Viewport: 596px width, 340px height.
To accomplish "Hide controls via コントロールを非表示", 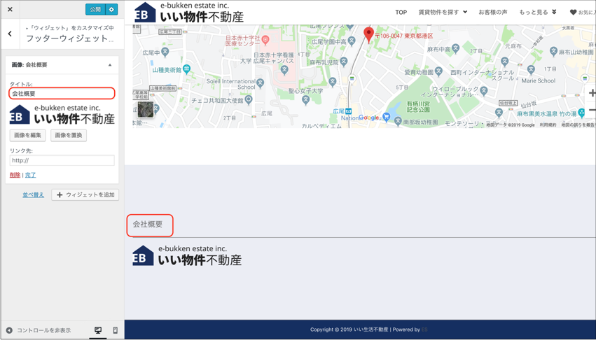I will (39, 330).
